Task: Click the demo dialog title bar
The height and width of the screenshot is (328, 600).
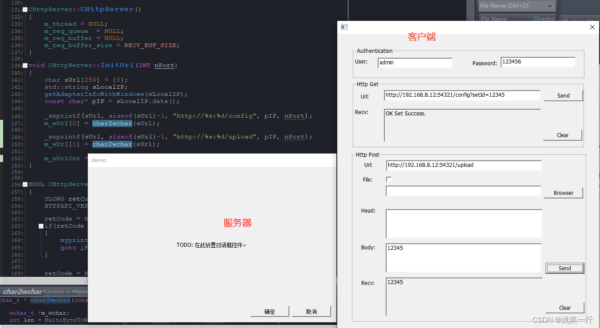Action: (212, 160)
